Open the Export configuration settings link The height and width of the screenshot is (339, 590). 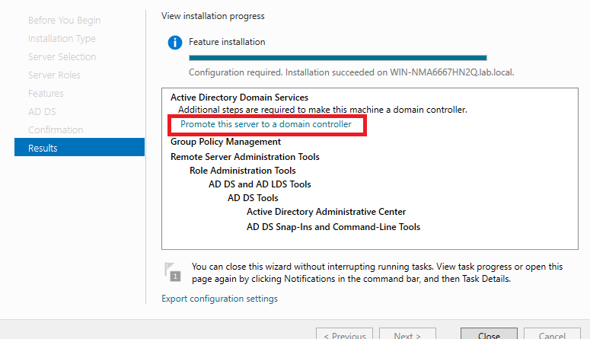[x=219, y=299]
